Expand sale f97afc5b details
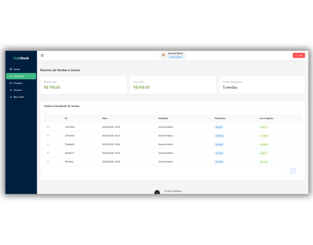This screenshot has height=245, width=313. 48,162
